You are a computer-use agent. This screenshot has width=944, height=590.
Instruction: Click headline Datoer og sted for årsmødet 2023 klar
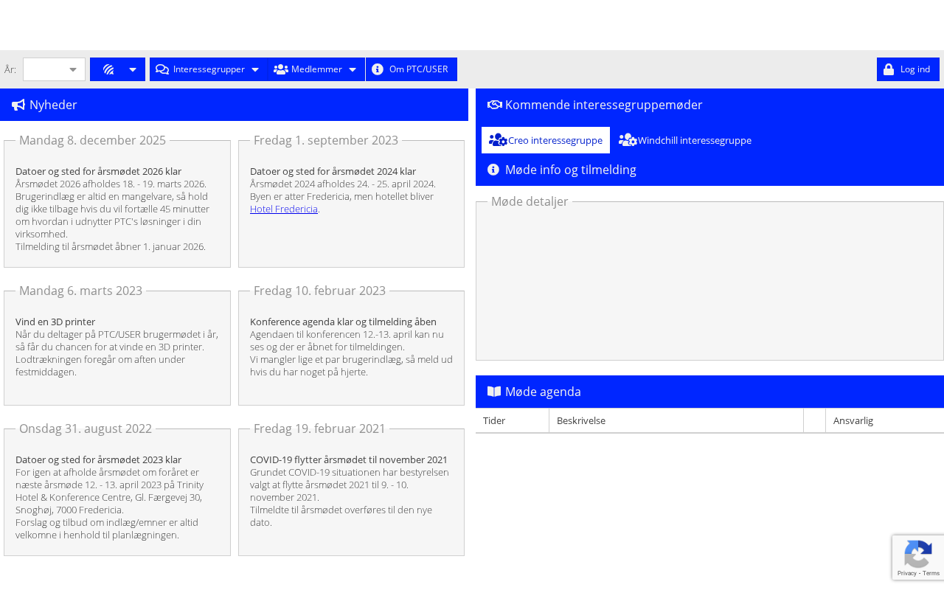point(98,459)
